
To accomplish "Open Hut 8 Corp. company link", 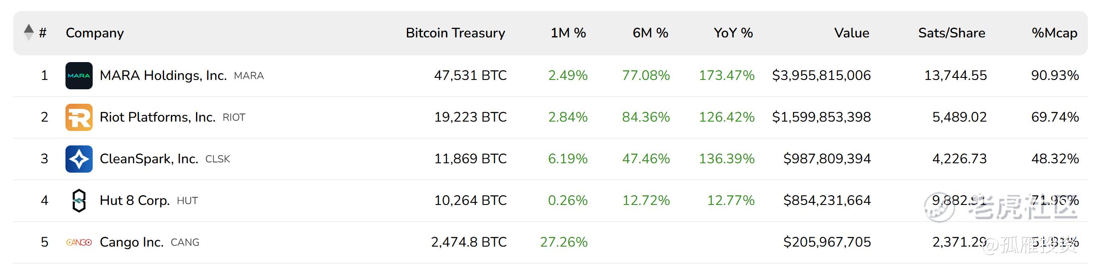I will pyautogui.click(x=135, y=200).
